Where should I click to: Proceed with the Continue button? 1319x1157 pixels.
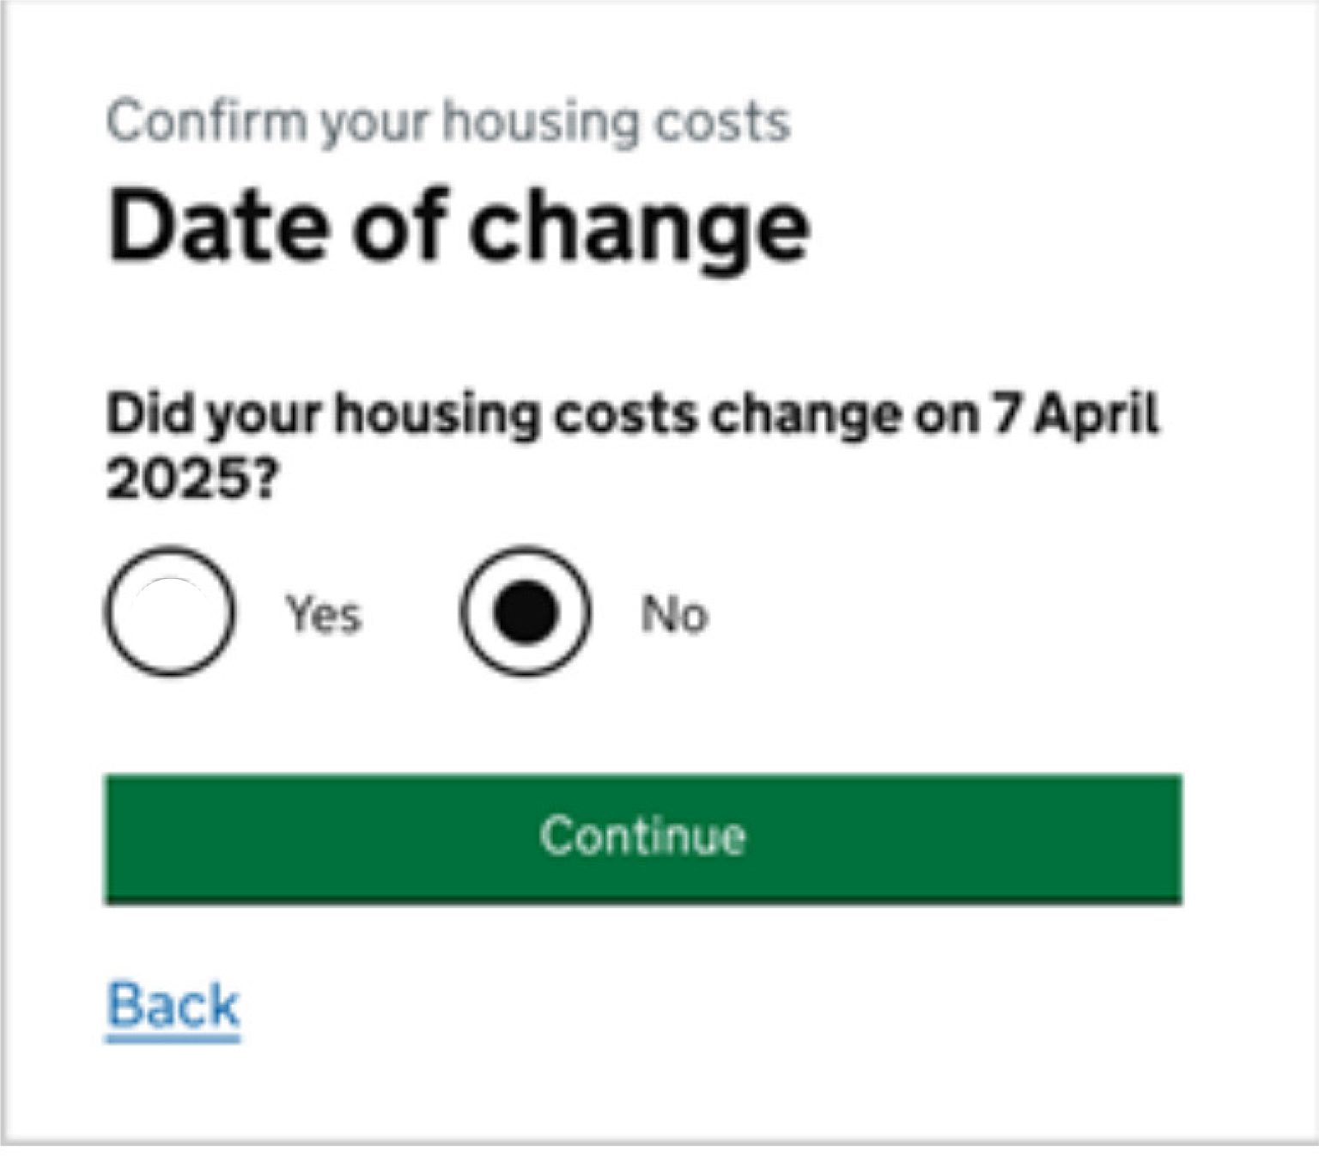point(642,835)
